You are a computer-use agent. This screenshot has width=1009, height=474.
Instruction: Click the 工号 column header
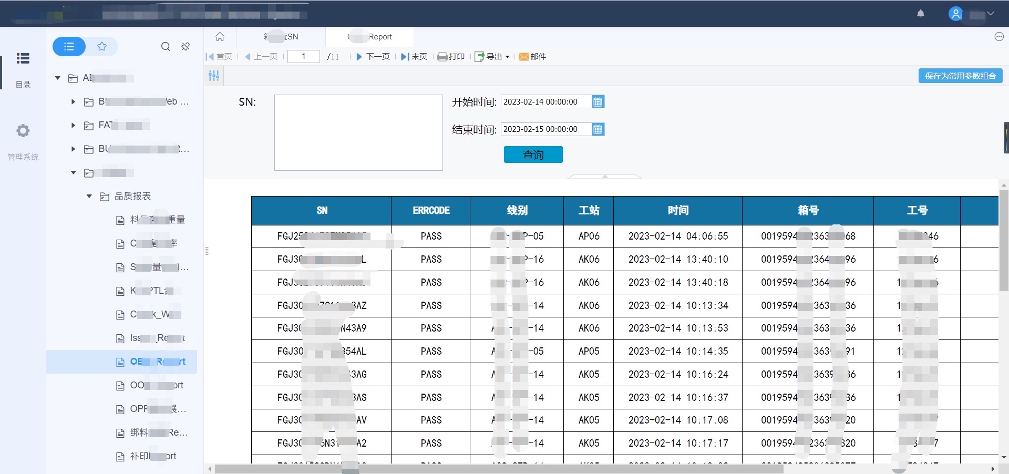[917, 211]
